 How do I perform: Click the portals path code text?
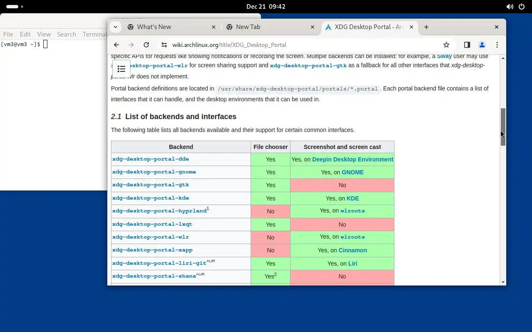(298, 89)
